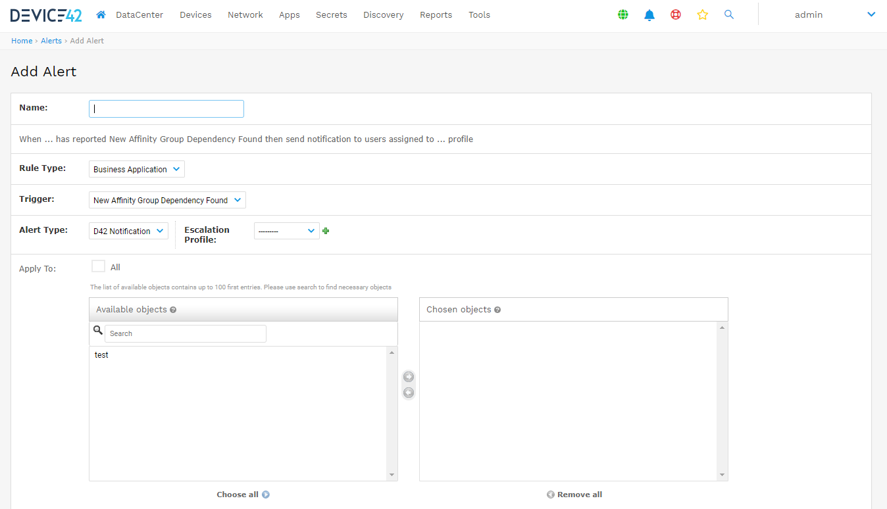Add new escalation profile with green plus
This screenshot has height=509, width=887.
(326, 231)
